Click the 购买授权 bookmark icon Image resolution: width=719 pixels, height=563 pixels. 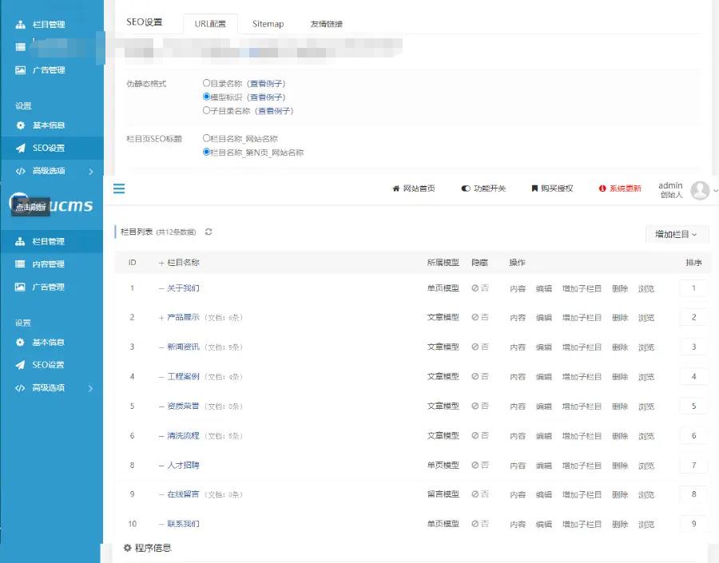534,188
